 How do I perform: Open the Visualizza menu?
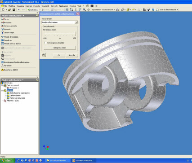click(x=20, y=6)
